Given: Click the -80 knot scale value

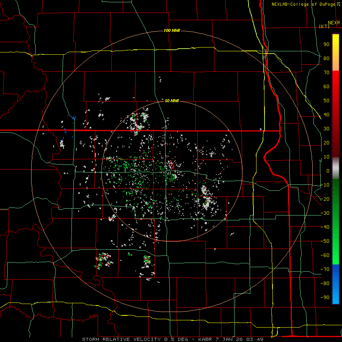Looking at the screenshot, I should point(325,283).
